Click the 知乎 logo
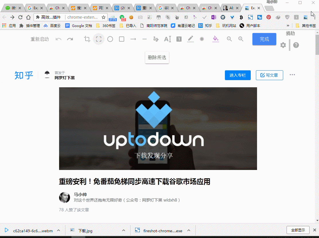Screen dimensions: 319x238 point(24,75)
